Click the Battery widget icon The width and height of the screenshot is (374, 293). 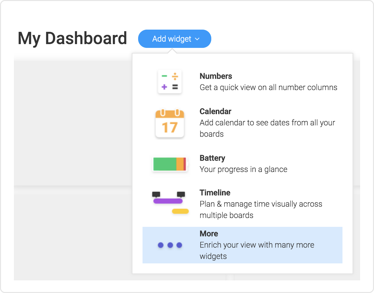pos(170,164)
